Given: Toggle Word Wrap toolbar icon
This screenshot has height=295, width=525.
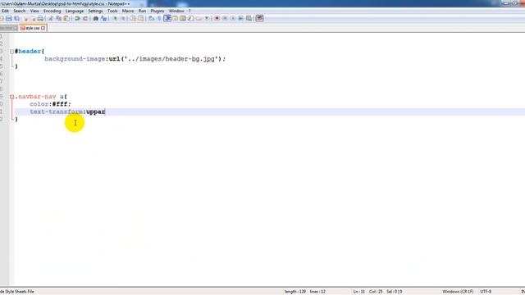Looking at the screenshot, I should click(151, 18).
